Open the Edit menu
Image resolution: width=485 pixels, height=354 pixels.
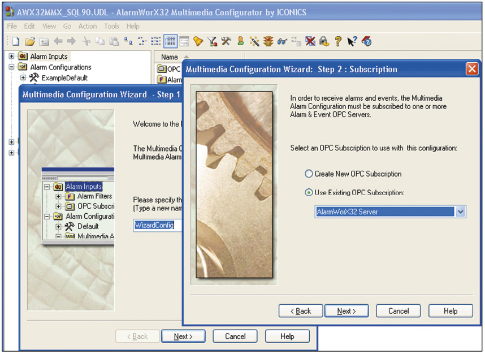(29, 27)
